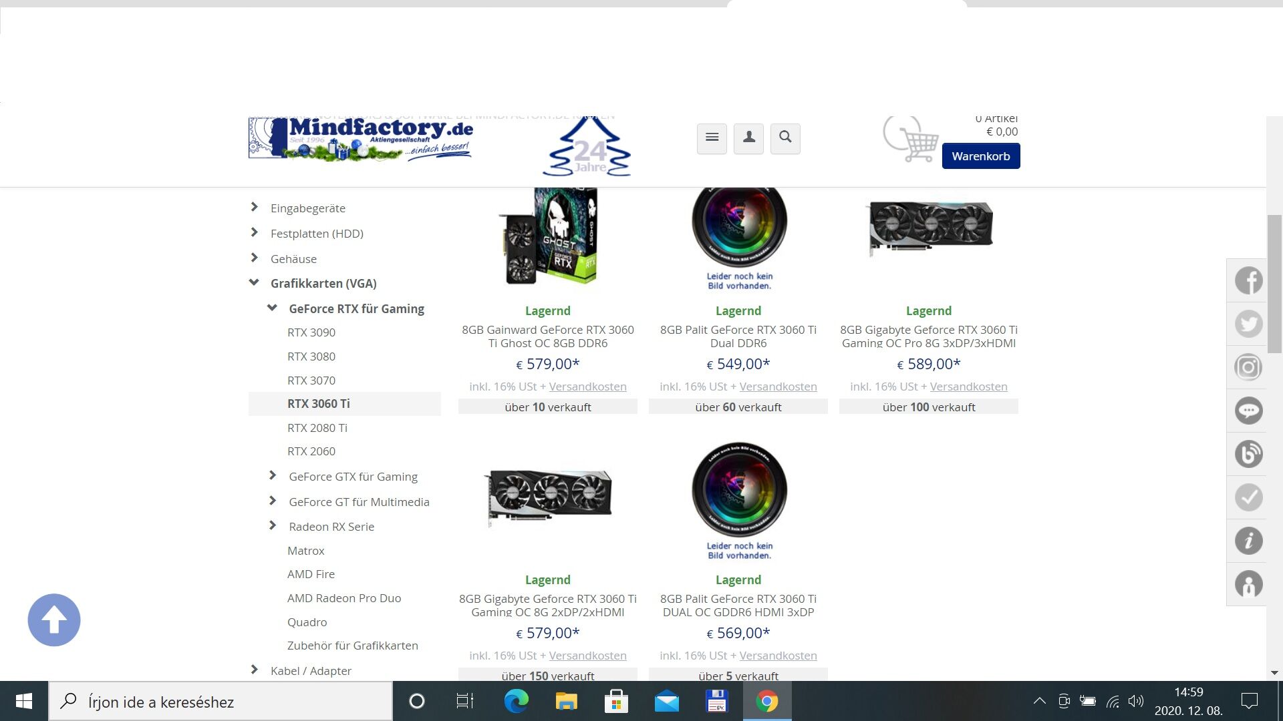This screenshot has height=721, width=1283.
Task: Select RTX 2080 Ti category
Action: coord(317,428)
